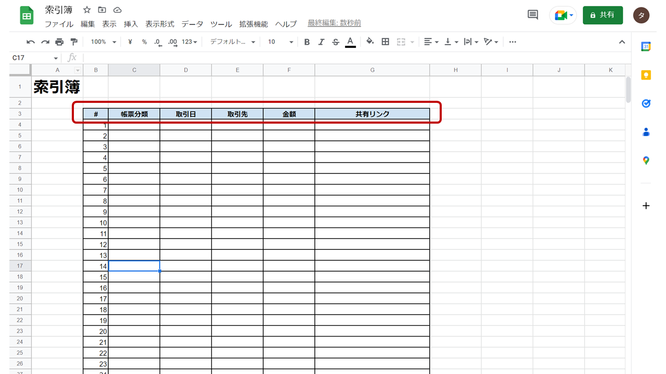Star the 索引簿 document
Image resolution: width=666 pixels, height=374 pixels.
(87, 10)
